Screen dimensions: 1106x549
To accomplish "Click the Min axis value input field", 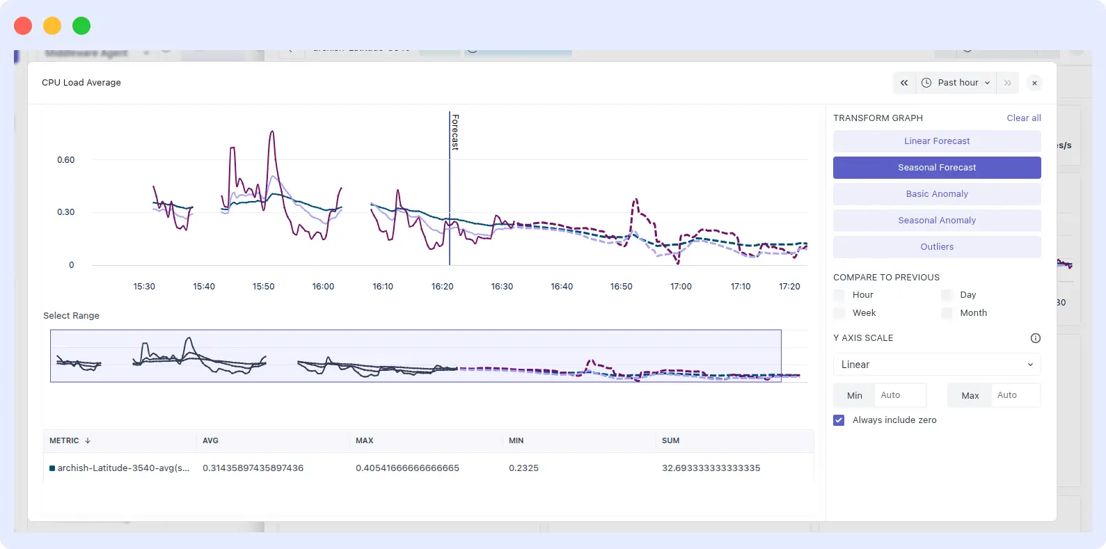I will (x=899, y=395).
